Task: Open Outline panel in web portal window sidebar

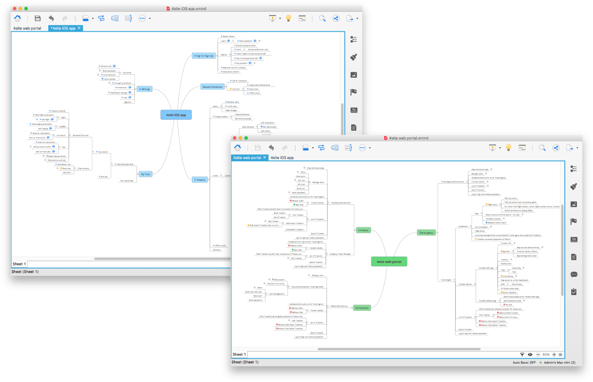Action: [x=574, y=169]
